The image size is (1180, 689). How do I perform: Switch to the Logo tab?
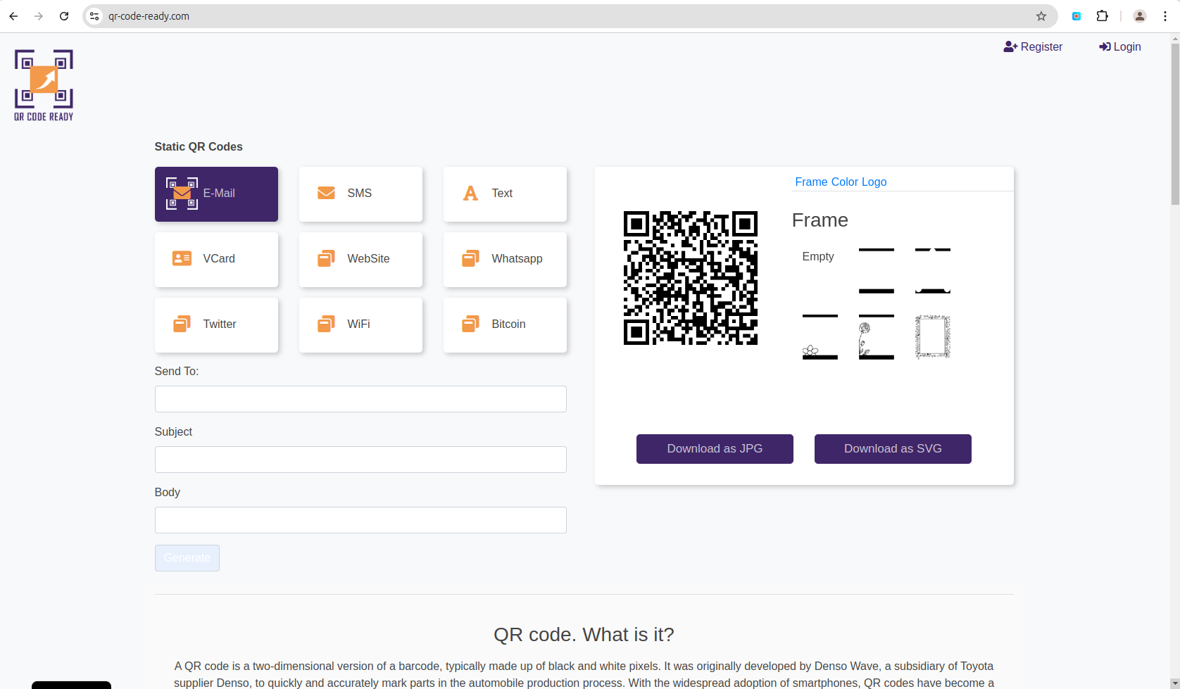tap(874, 182)
